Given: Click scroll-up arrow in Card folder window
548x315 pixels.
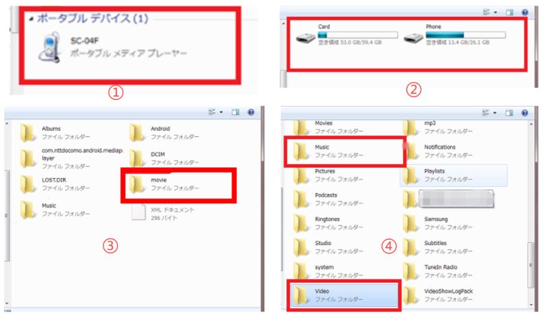Looking at the screenshot, I should pyautogui.click(x=7, y=124).
